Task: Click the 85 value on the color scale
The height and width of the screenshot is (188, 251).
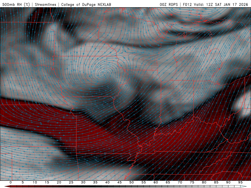Action: [216, 182]
